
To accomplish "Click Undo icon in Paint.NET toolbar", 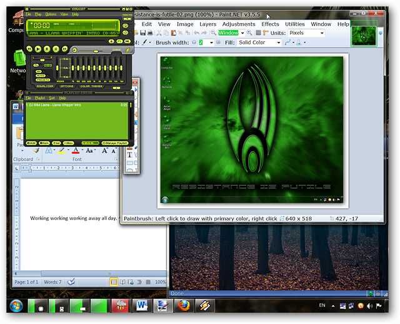I will (197, 33).
